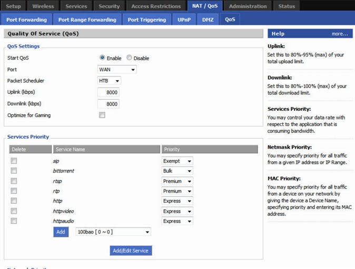This screenshot has width=355, height=269.
Task: Check delete box for sip service
Action: tap(14, 161)
